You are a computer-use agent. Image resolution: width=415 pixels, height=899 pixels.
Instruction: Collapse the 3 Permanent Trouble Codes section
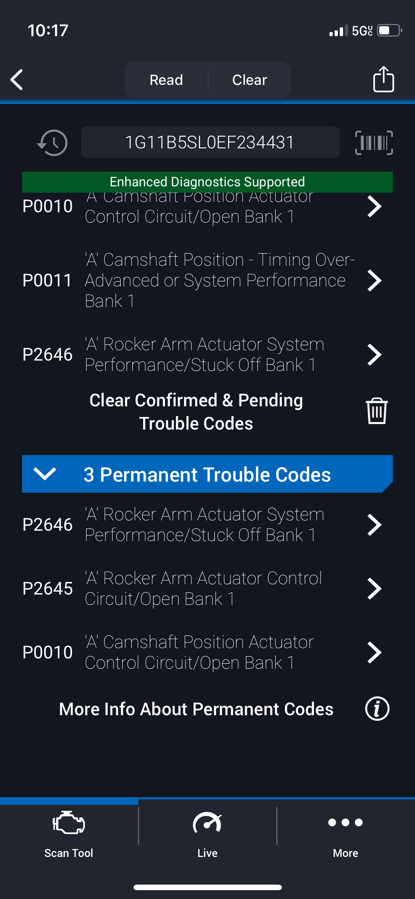click(x=45, y=474)
